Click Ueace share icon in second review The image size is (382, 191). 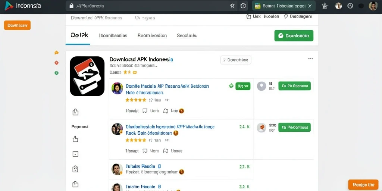[x=172, y=151]
